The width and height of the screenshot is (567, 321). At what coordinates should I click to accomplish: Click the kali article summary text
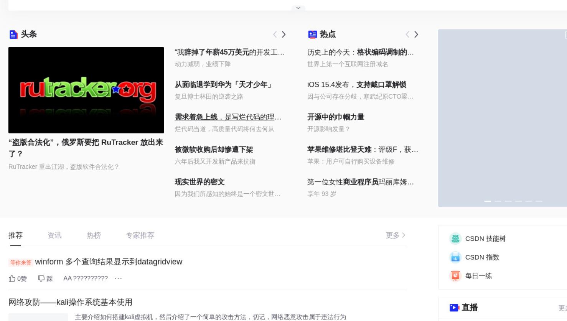pos(210,317)
